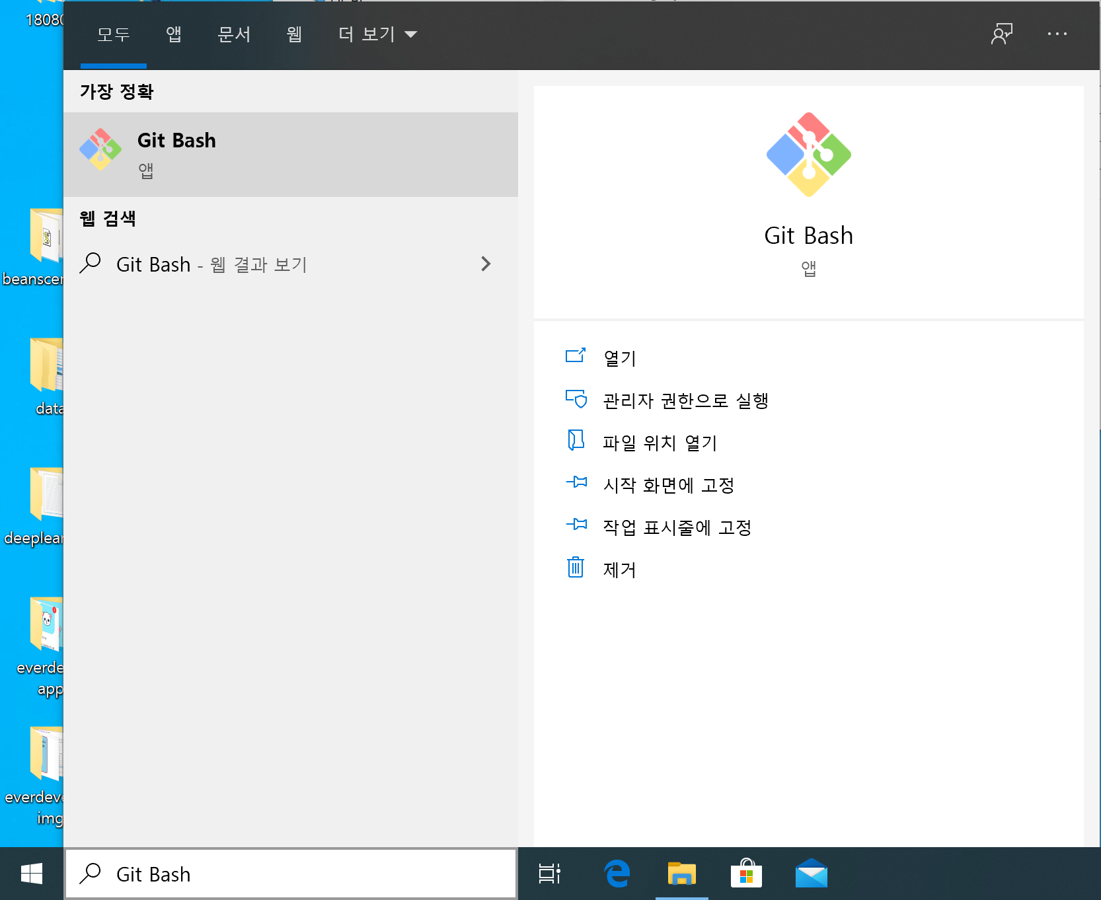This screenshot has height=900, width=1101.
Task: Click the pin to Start screen icon
Action: [576, 482]
